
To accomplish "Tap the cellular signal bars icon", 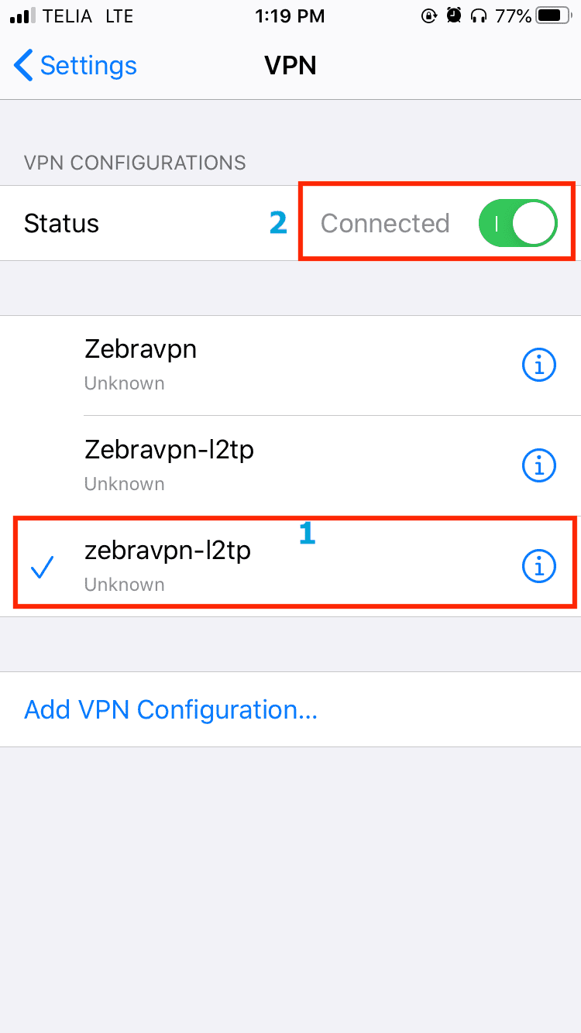I will pos(24,15).
